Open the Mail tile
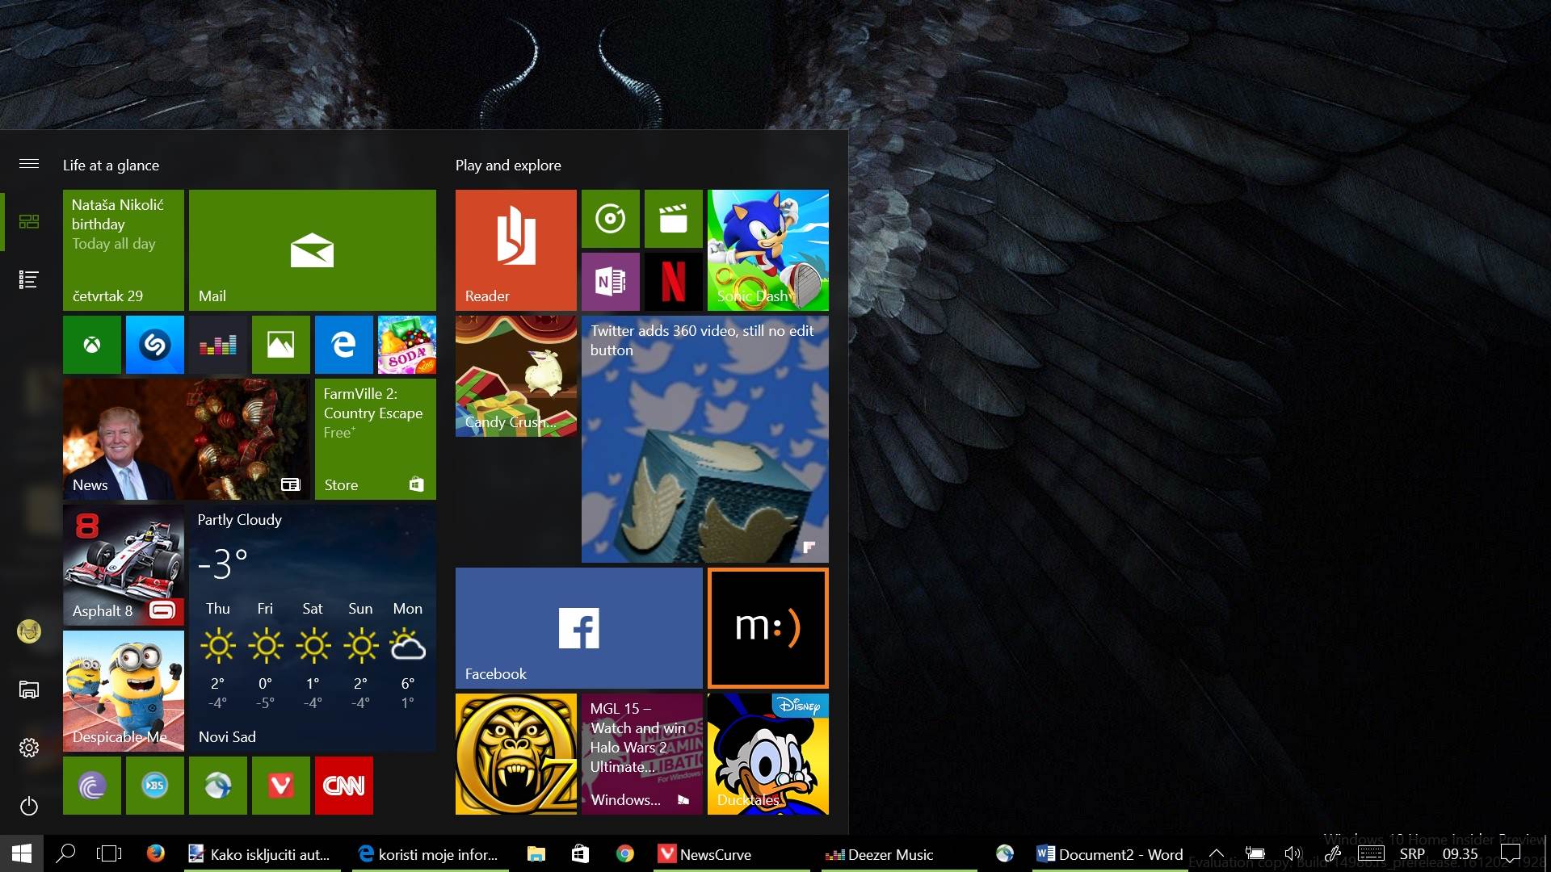Viewport: 1551px width, 872px height. 313,250
